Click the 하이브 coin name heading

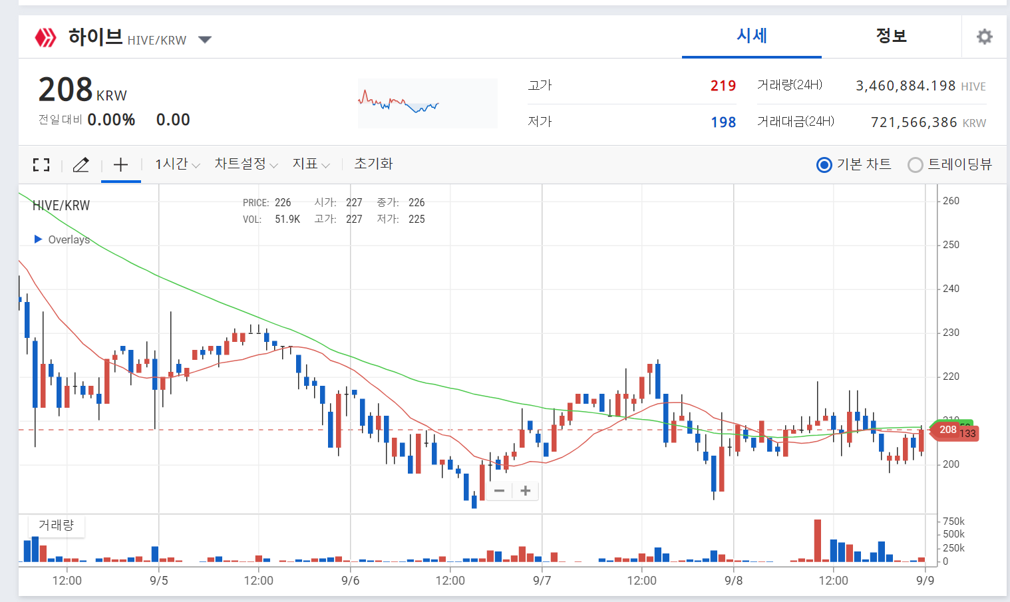point(95,37)
